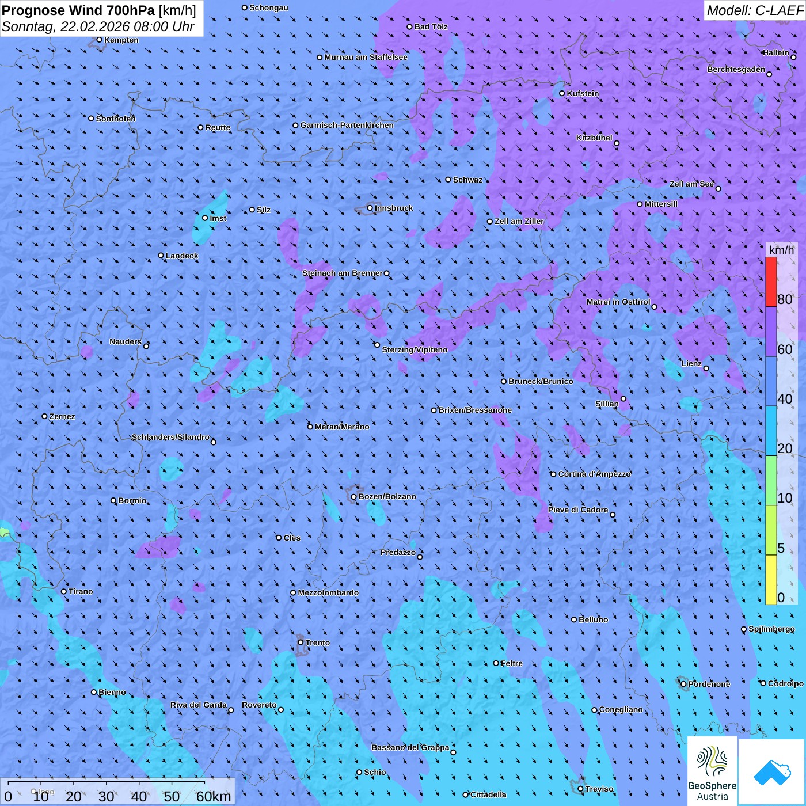Click the 'Zernez' map label
806x806 pixels.
pyautogui.click(x=62, y=416)
